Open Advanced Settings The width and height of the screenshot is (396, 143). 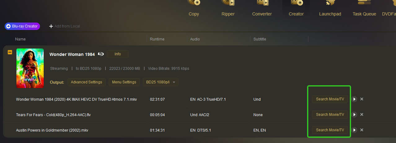86,82
